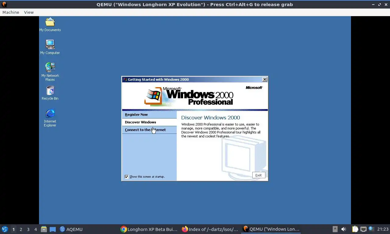Click the show desktop taskbar icon
The image size is (390, 234).
(53, 229)
